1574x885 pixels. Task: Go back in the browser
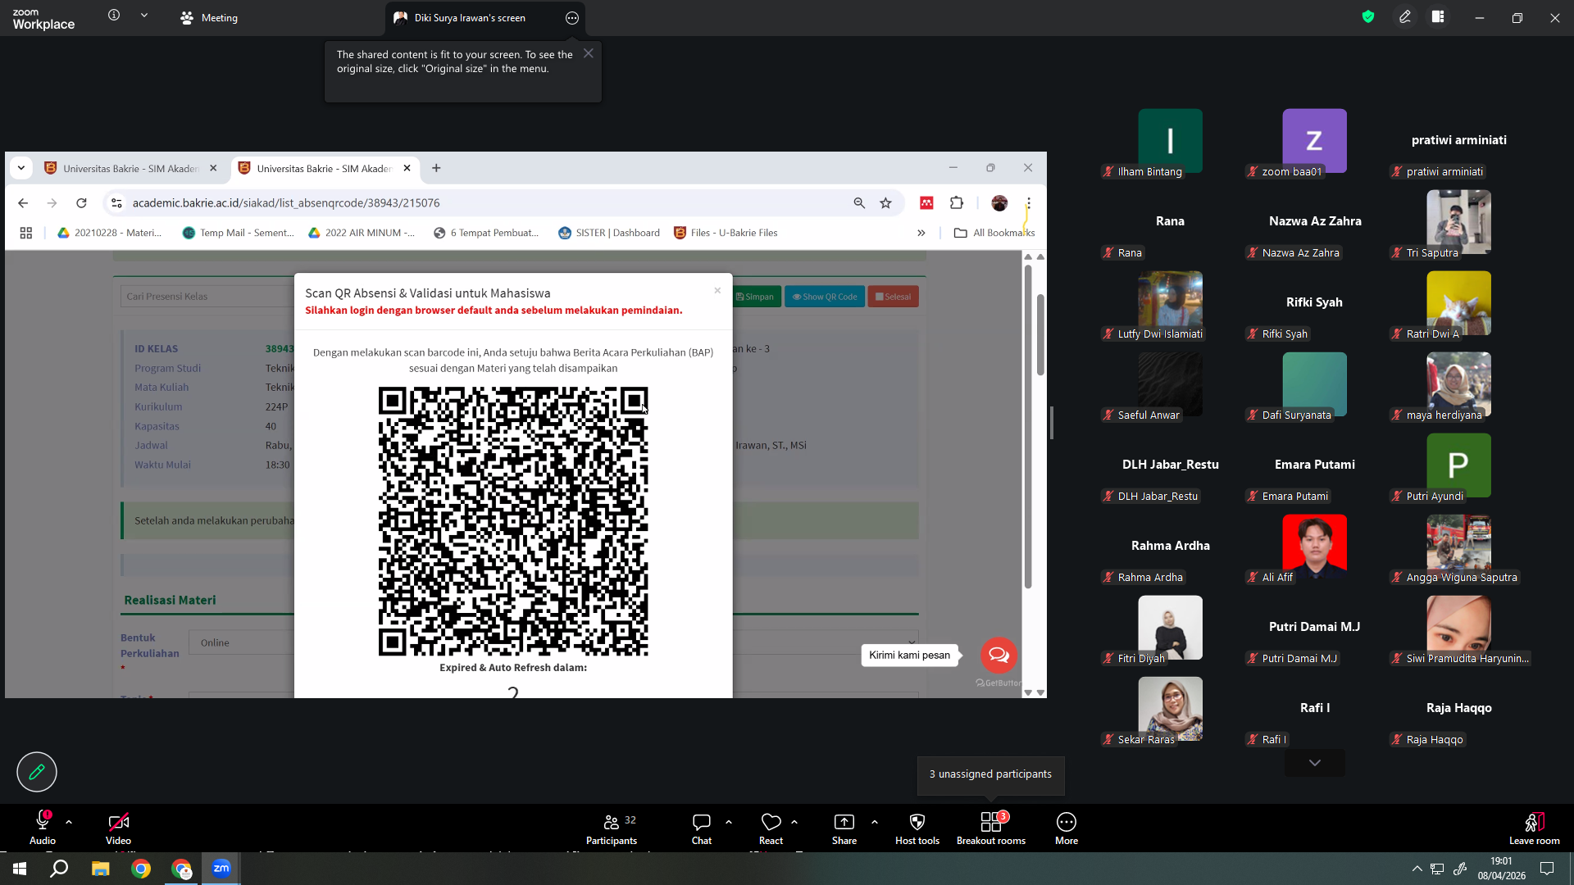(x=23, y=203)
